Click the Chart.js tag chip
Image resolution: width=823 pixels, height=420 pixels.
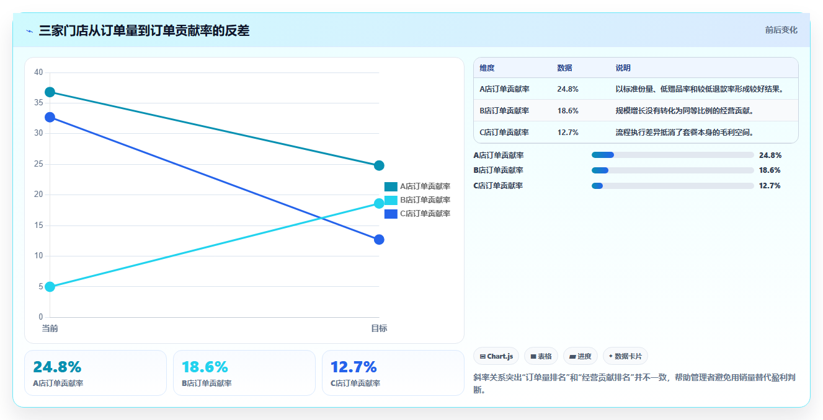[497, 356]
